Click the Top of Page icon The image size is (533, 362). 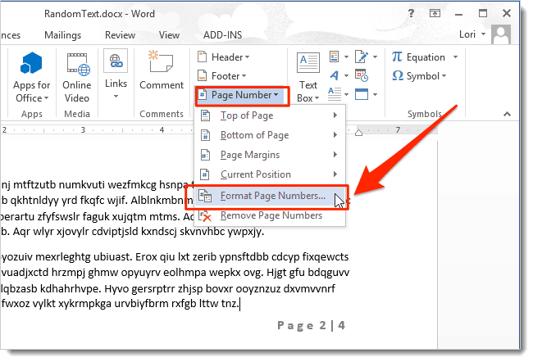205,115
